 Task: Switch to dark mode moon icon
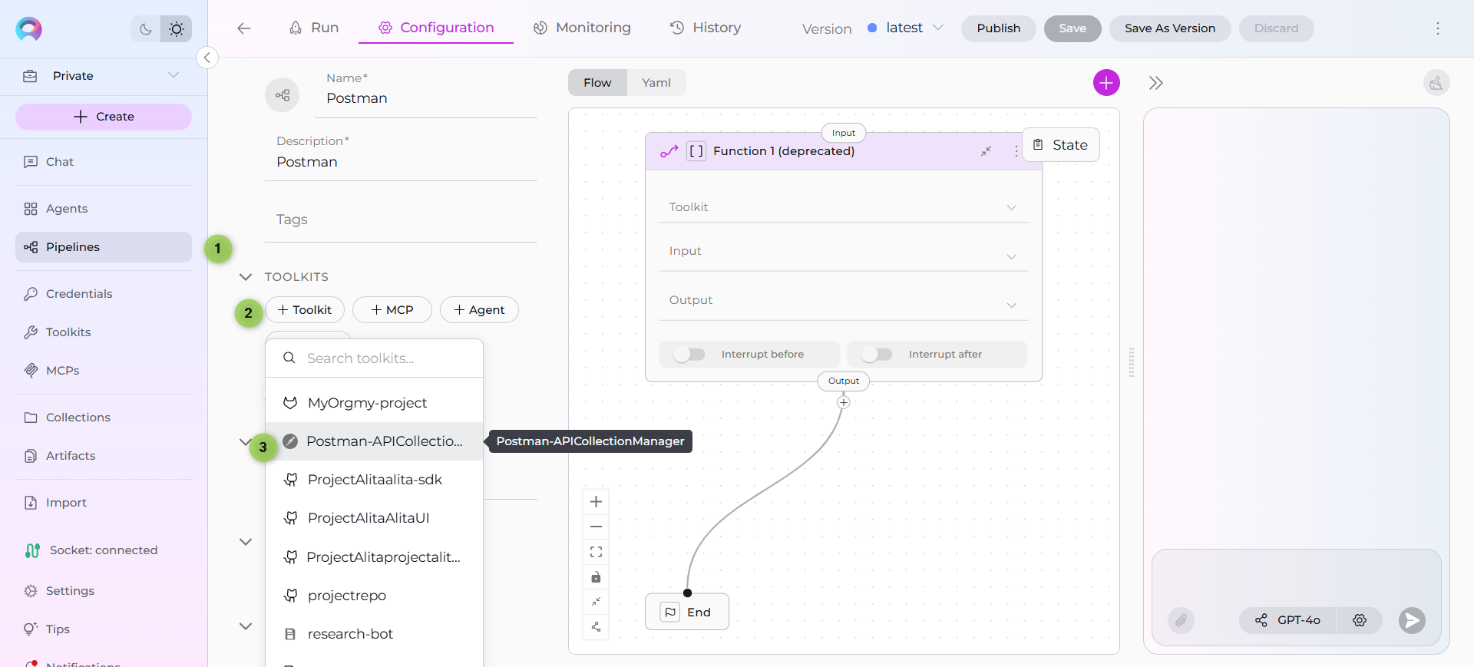(x=146, y=29)
